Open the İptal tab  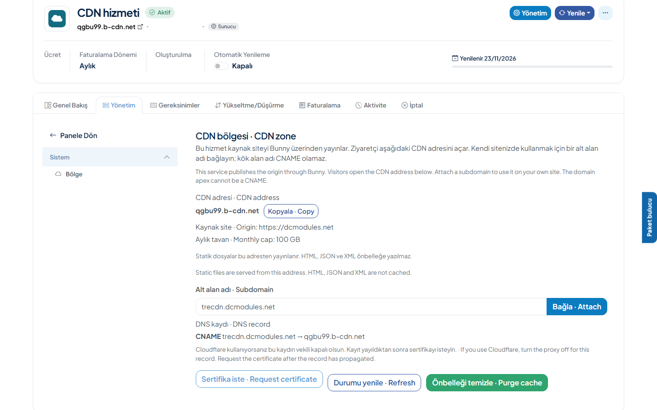tap(412, 105)
